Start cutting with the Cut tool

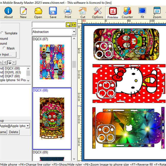click(x=83, y=13)
